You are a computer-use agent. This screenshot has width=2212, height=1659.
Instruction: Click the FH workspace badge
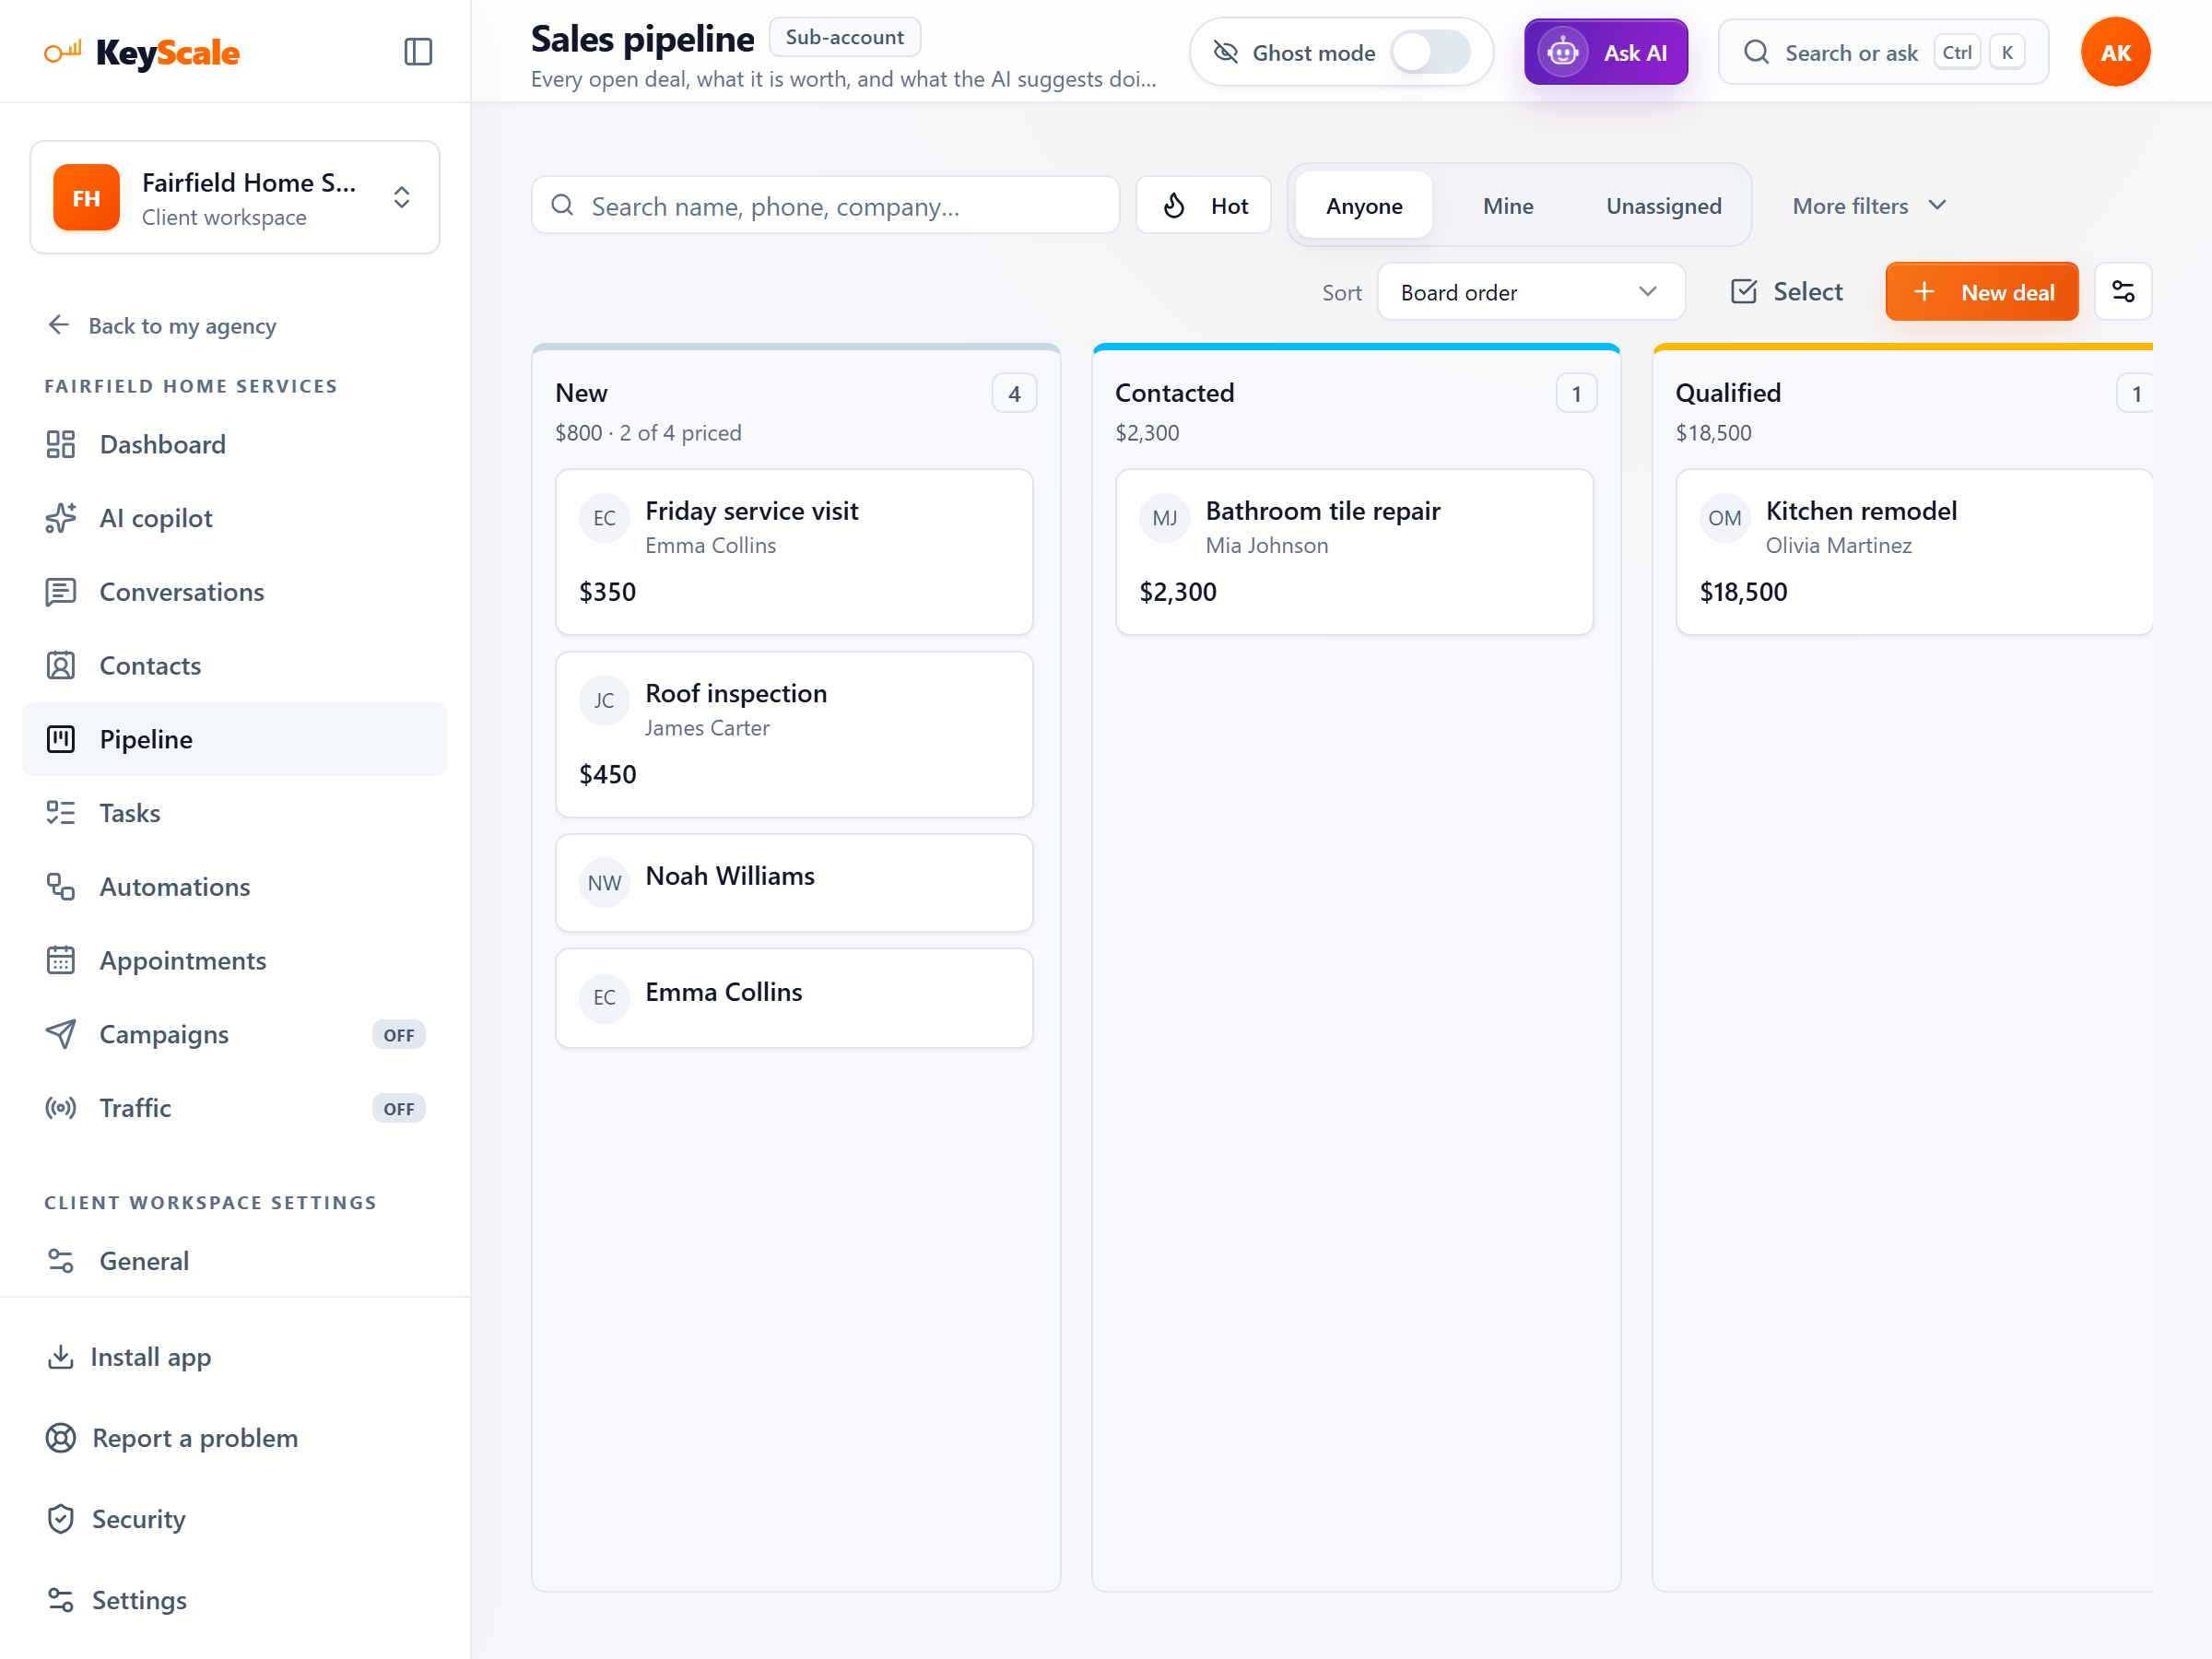87,197
